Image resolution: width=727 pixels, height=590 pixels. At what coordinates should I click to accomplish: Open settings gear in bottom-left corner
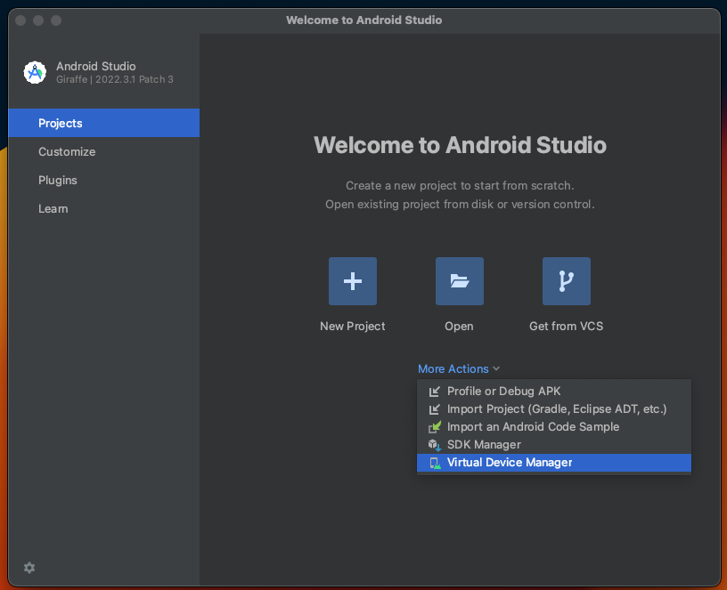click(x=29, y=568)
